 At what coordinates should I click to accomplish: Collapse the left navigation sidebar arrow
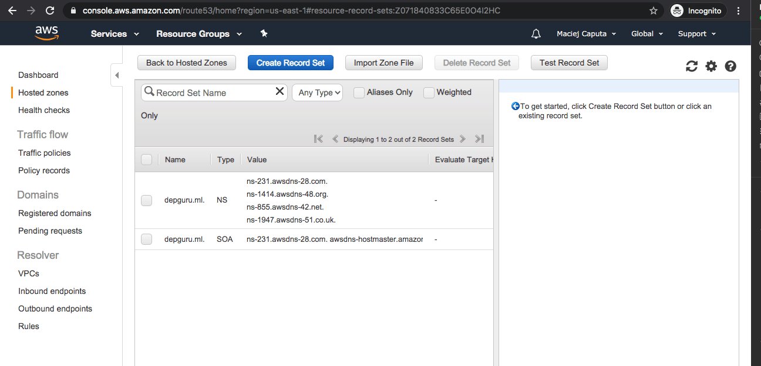click(116, 76)
